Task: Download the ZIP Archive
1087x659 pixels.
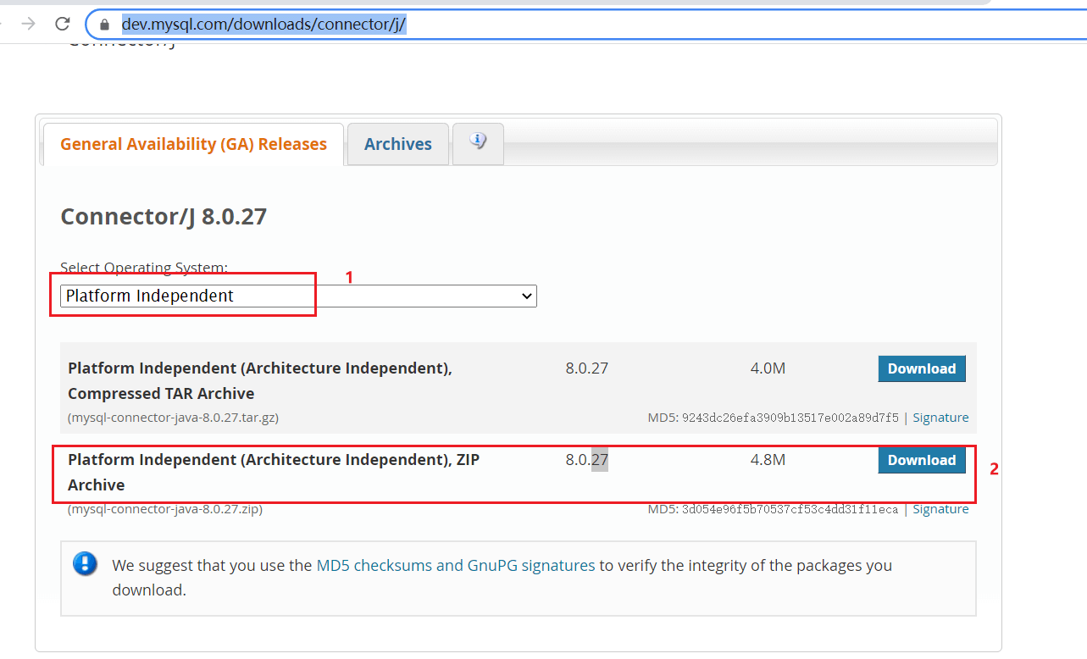Action: [x=922, y=460]
